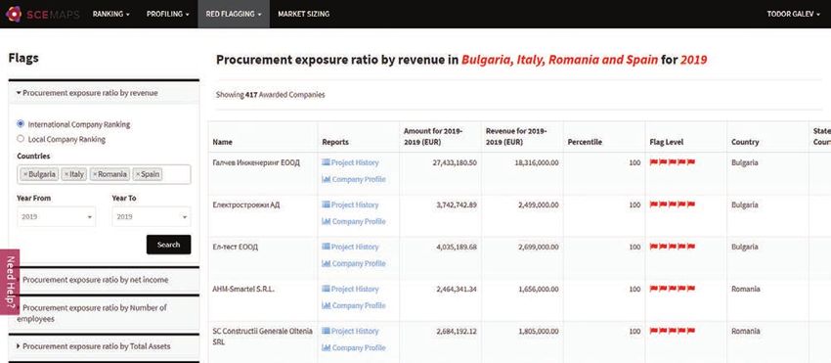Open the Todor Galev user menu
Screen dimensions: 831x363
[x=794, y=14]
